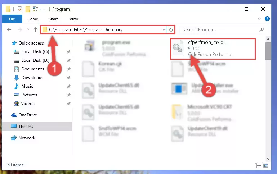Go up one folder level

pyautogui.click(x=36, y=29)
